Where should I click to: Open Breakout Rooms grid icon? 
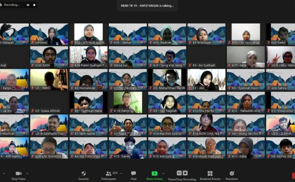tap(210, 173)
